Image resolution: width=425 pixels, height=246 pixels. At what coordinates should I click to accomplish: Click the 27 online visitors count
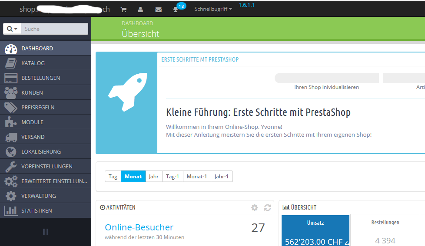click(x=258, y=228)
